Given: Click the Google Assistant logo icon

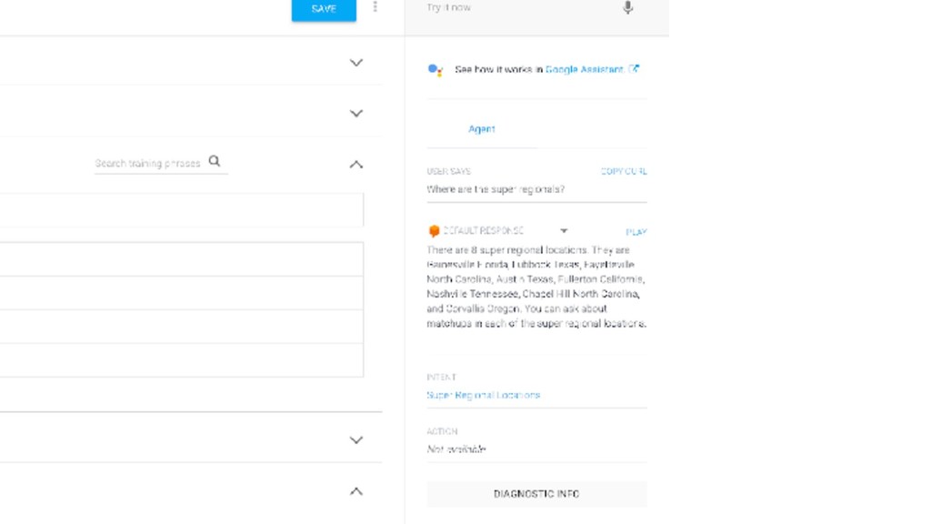Looking at the screenshot, I should click(435, 70).
